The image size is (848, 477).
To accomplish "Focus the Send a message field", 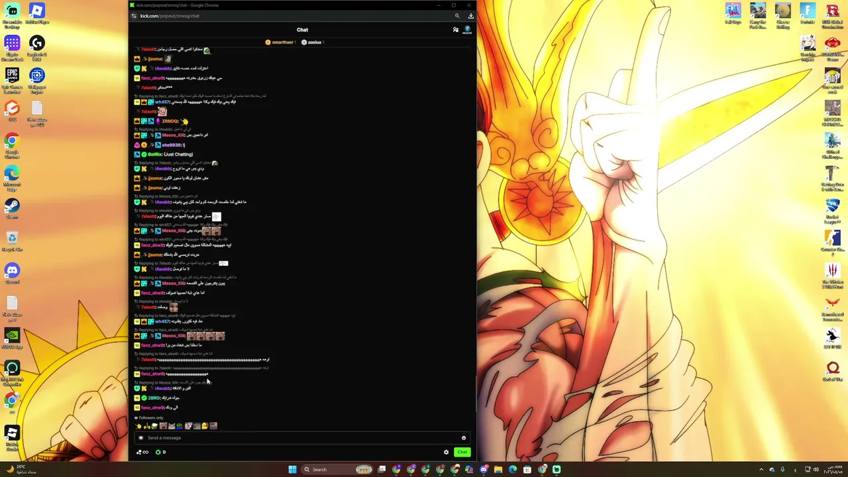I will 302,438.
